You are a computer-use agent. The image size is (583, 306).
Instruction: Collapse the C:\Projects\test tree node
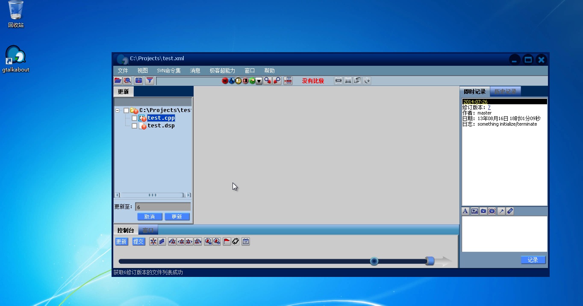pyautogui.click(x=118, y=110)
